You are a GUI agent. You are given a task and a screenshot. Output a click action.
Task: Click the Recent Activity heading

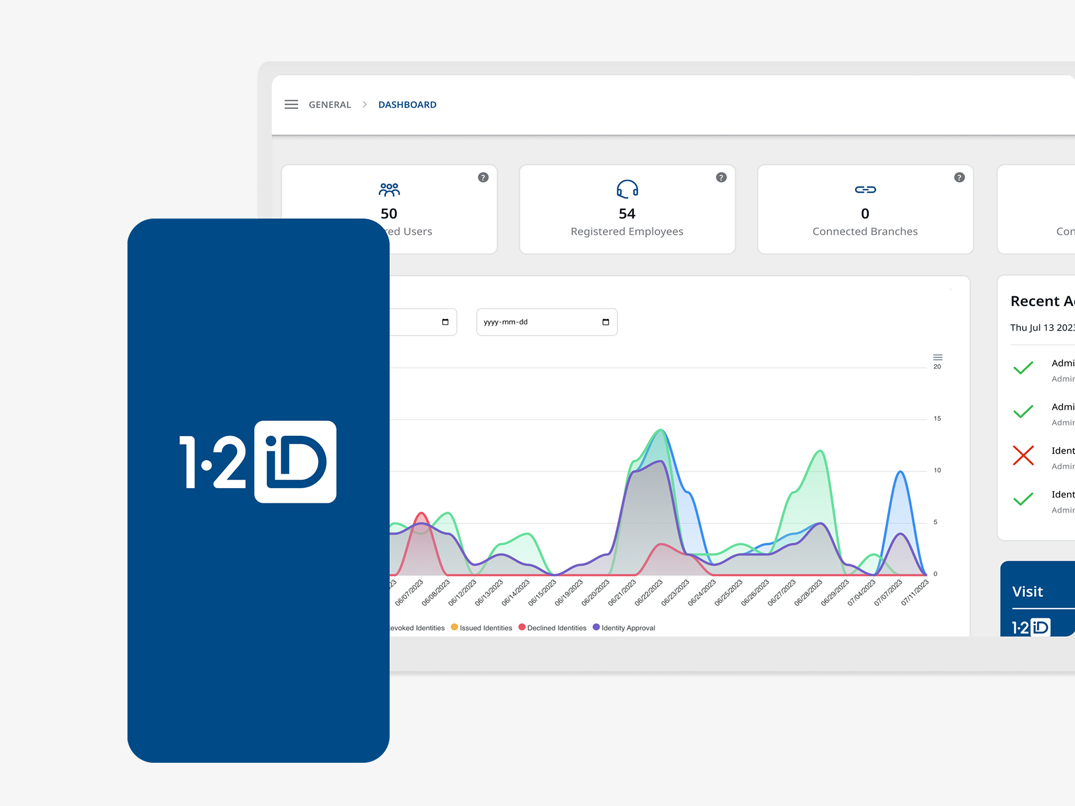1043,301
